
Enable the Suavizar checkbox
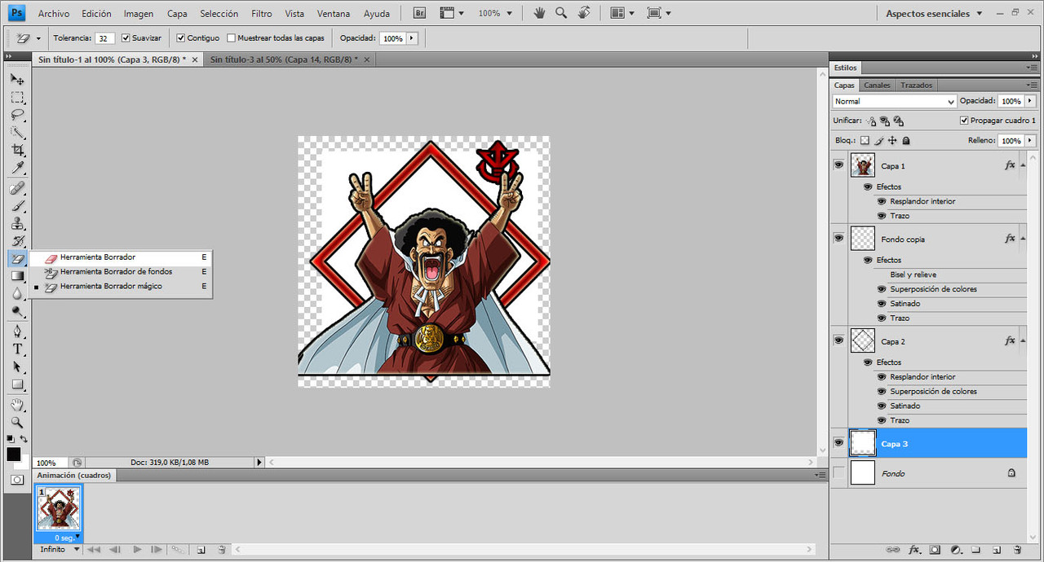pos(126,38)
